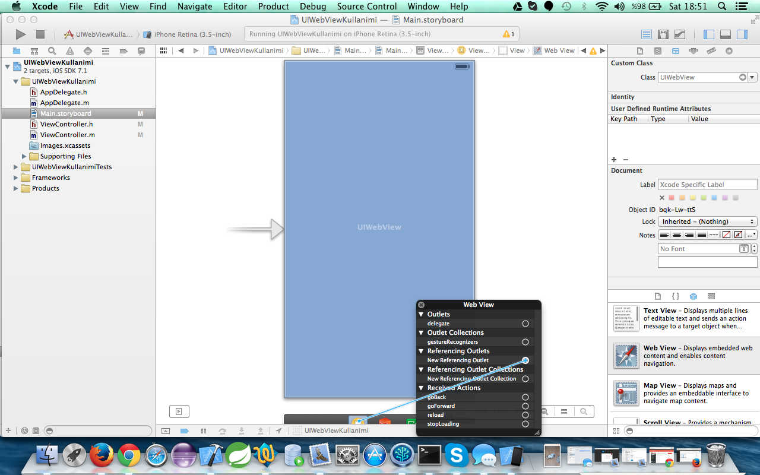Show the Size inspector
Screen dimensions: 760x475
pyautogui.click(x=711, y=51)
